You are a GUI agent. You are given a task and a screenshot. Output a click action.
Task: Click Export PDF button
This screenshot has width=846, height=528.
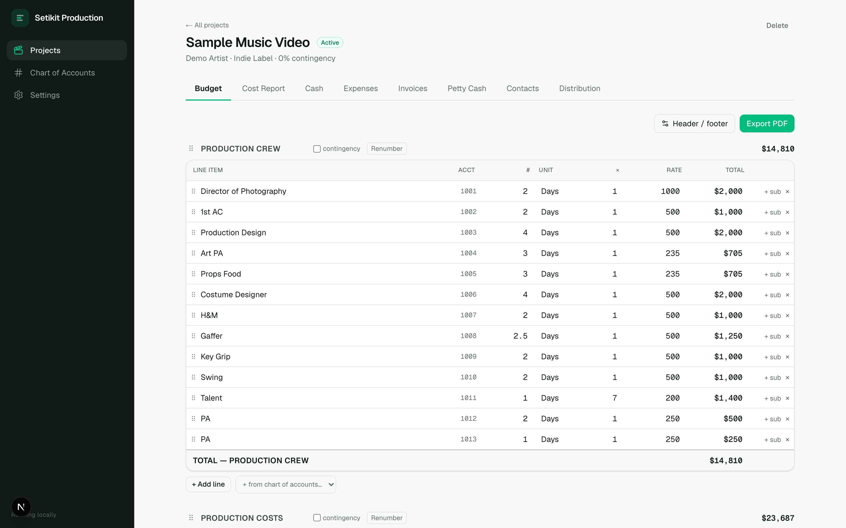coord(767,123)
